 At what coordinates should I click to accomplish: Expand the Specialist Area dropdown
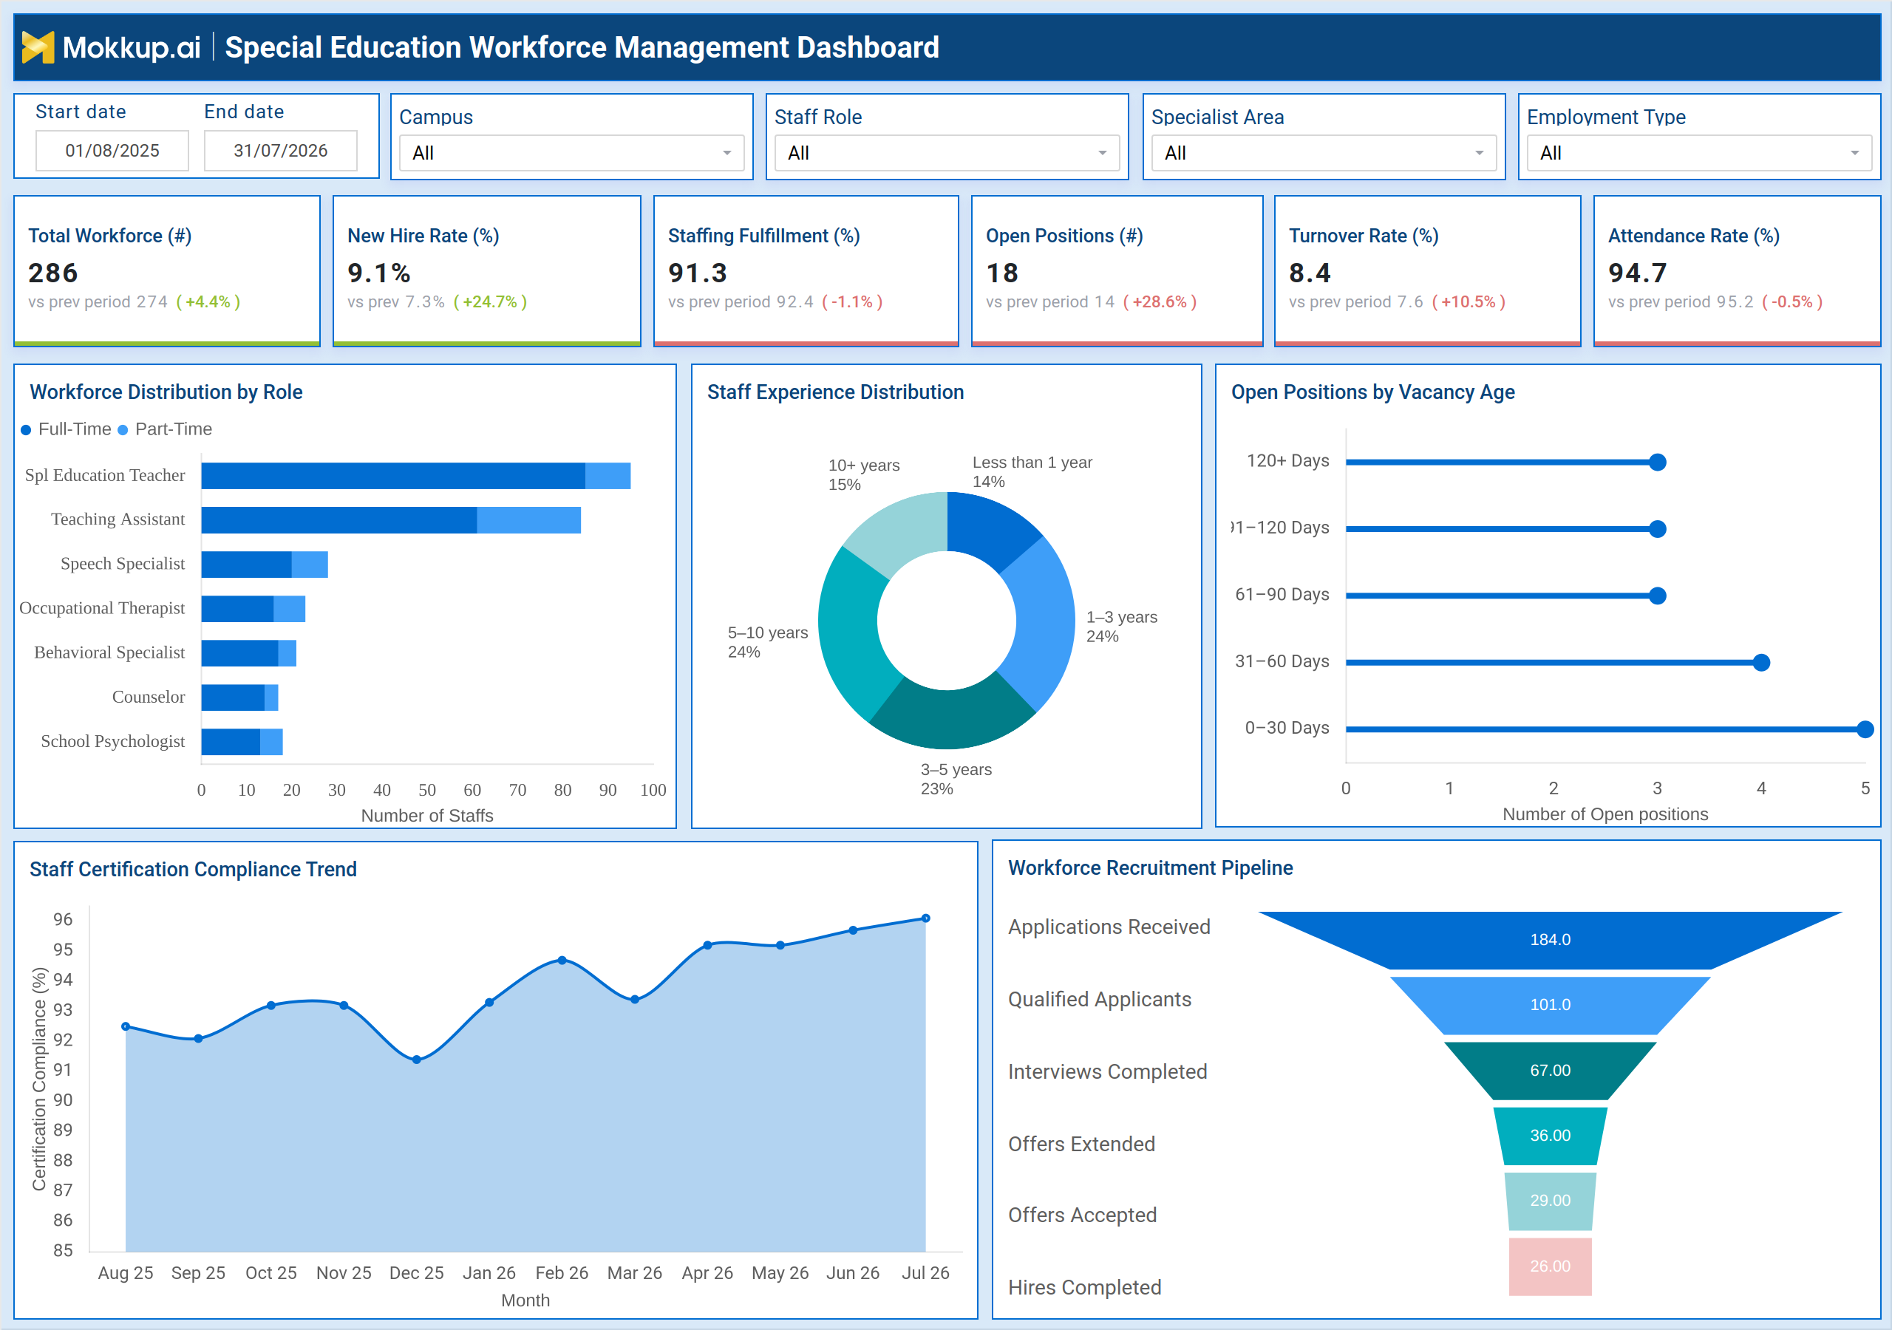pos(1324,153)
